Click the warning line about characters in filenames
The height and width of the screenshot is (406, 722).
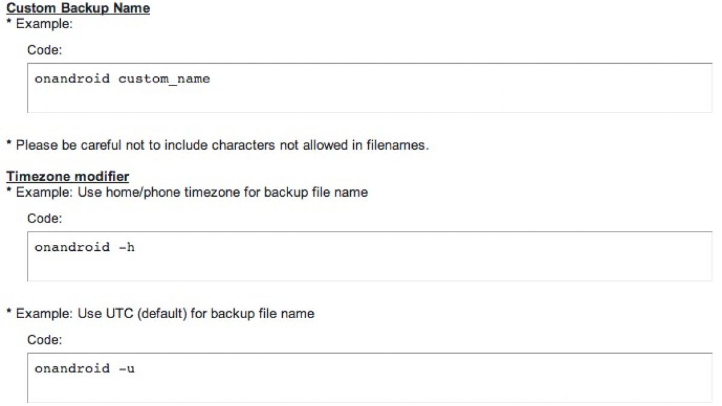pyautogui.click(x=217, y=146)
